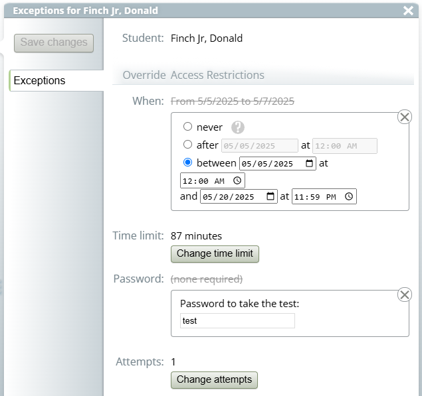The image size is (422, 396).
Task: Click the help question mark next to never
Action: pyautogui.click(x=238, y=127)
